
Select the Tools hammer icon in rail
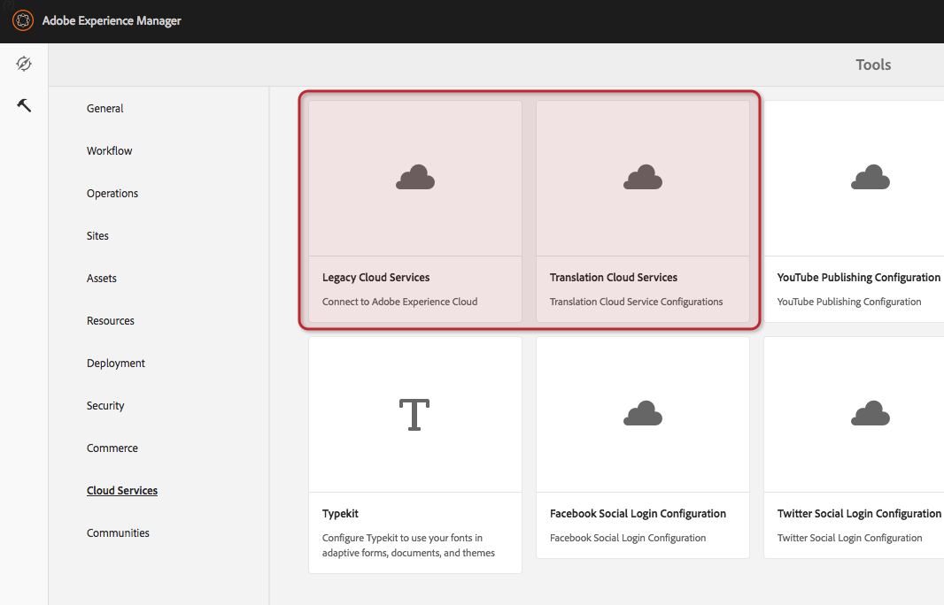[24, 105]
